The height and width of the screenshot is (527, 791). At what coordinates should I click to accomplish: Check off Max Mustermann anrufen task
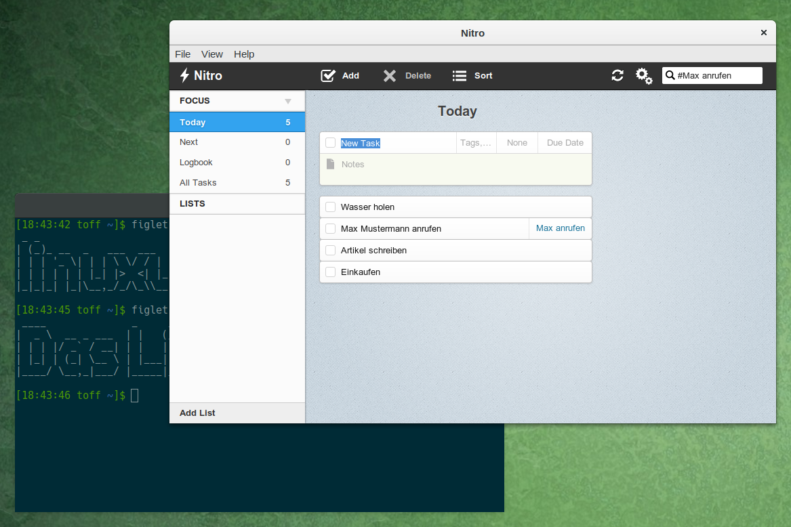coord(330,228)
